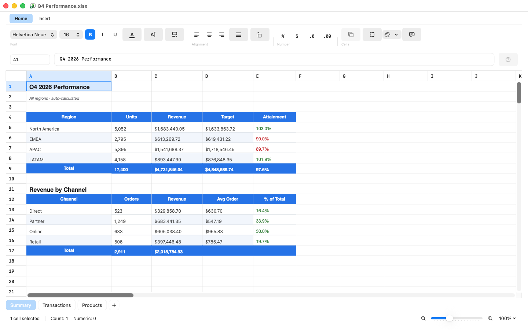Image resolution: width=528 pixels, height=330 pixels.
Task: Click the help question mark icon
Action: pyautogui.click(x=508, y=59)
